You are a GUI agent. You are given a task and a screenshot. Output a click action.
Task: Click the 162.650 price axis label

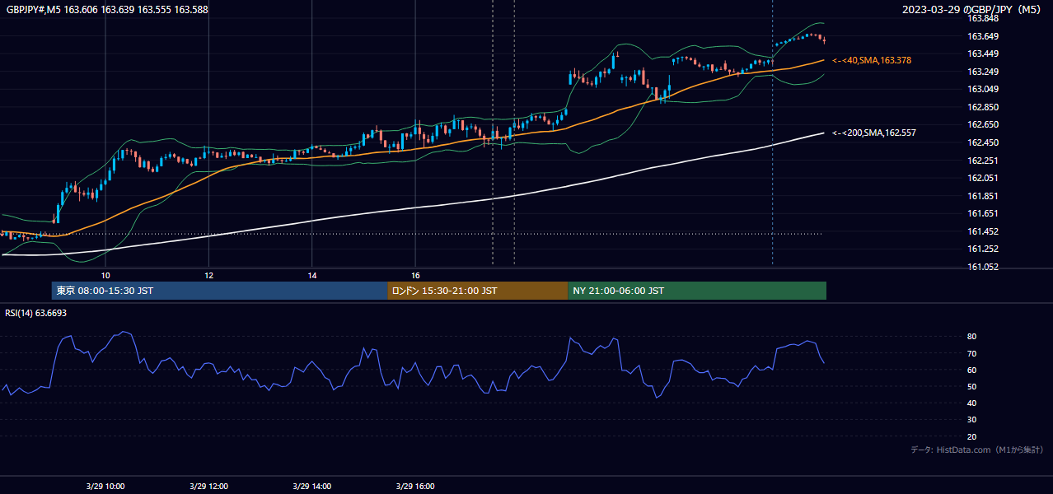(x=983, y=124)
